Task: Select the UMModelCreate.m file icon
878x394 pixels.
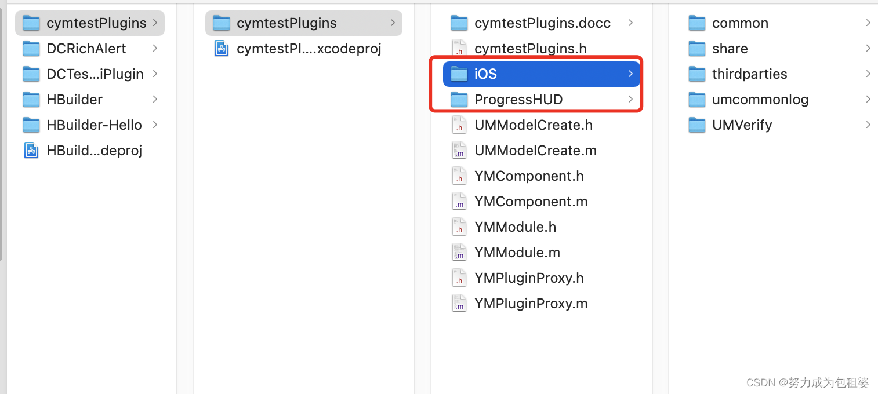Action: tap(459, 151)
